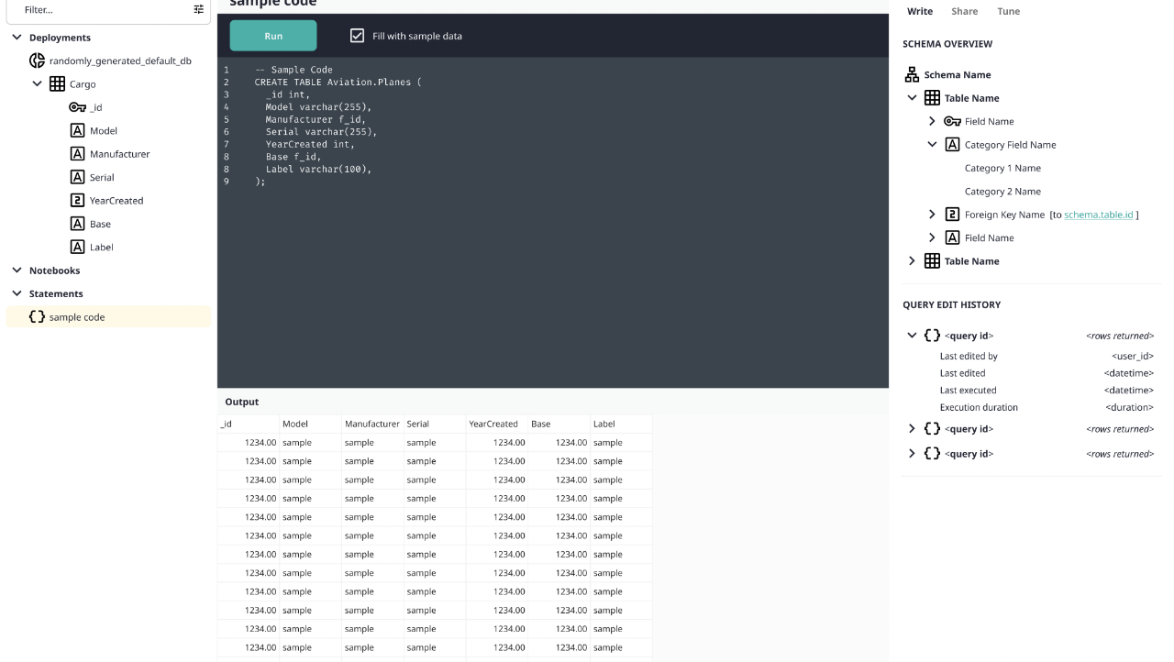Viewport: 1174px width, 662px height.
Task: Click the Model column header in Output
Action: 310,424
